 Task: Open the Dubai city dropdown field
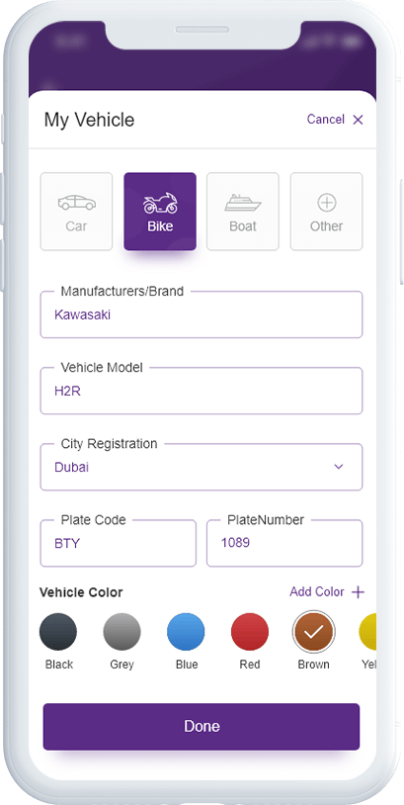pos(201,467)
